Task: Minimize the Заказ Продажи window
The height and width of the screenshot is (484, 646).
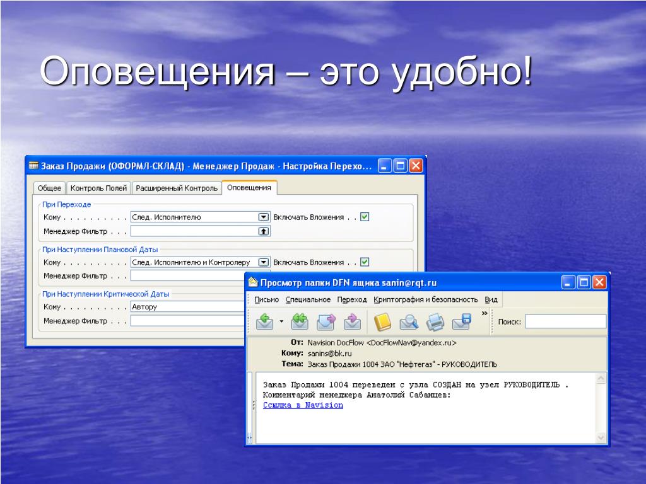Action: [x=384, y=166]
